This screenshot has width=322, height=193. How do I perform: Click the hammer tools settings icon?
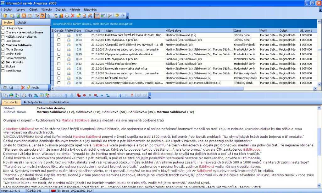[x=110, y=16]
